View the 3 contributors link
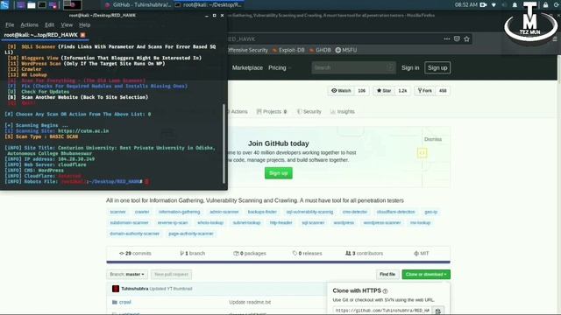Screen dimensions: 561x315 click(x=365, y=253)
